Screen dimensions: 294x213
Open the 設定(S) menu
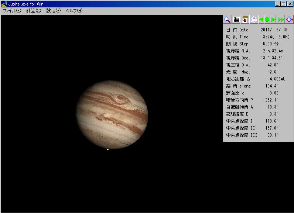pyautogui.click(x=54, y=11)
